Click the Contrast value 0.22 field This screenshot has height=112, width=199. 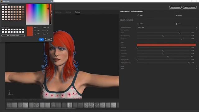point(192,57)
